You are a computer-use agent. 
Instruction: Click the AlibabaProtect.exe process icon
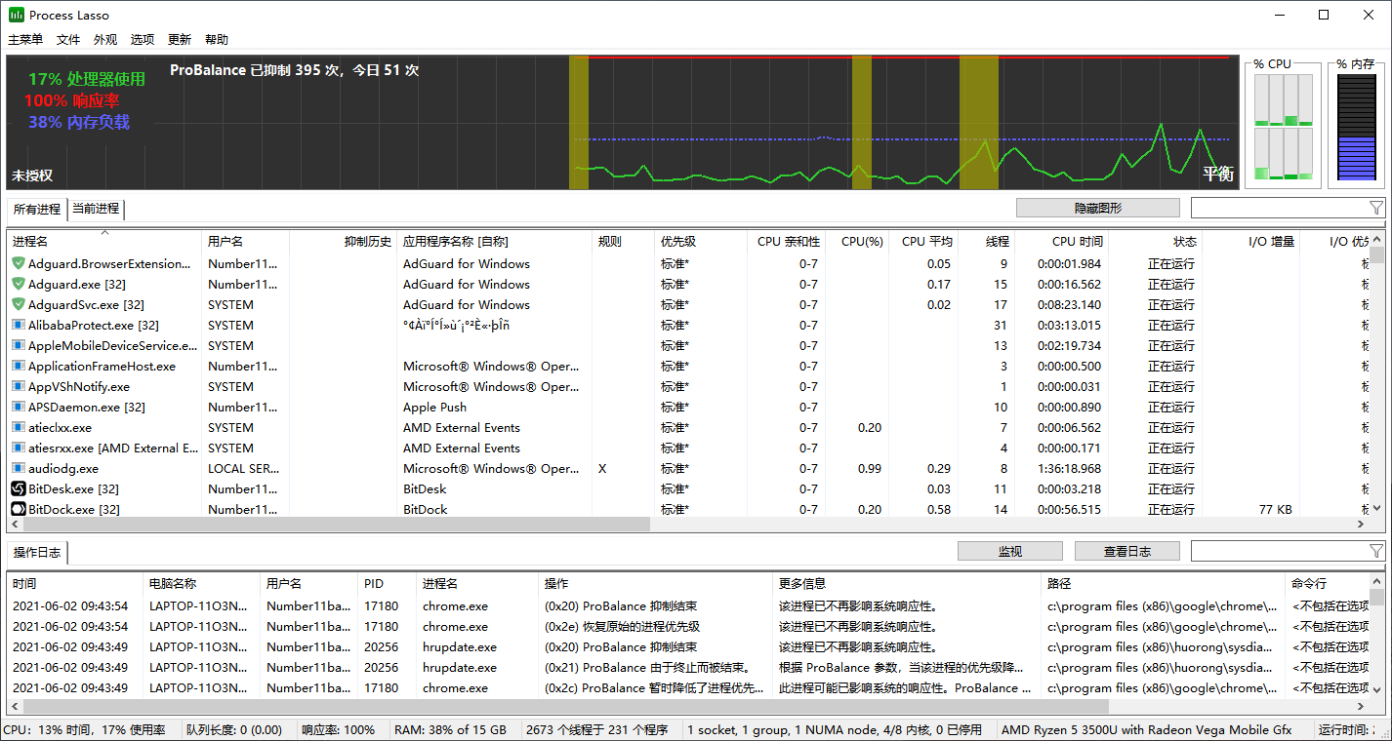point(19,325)
